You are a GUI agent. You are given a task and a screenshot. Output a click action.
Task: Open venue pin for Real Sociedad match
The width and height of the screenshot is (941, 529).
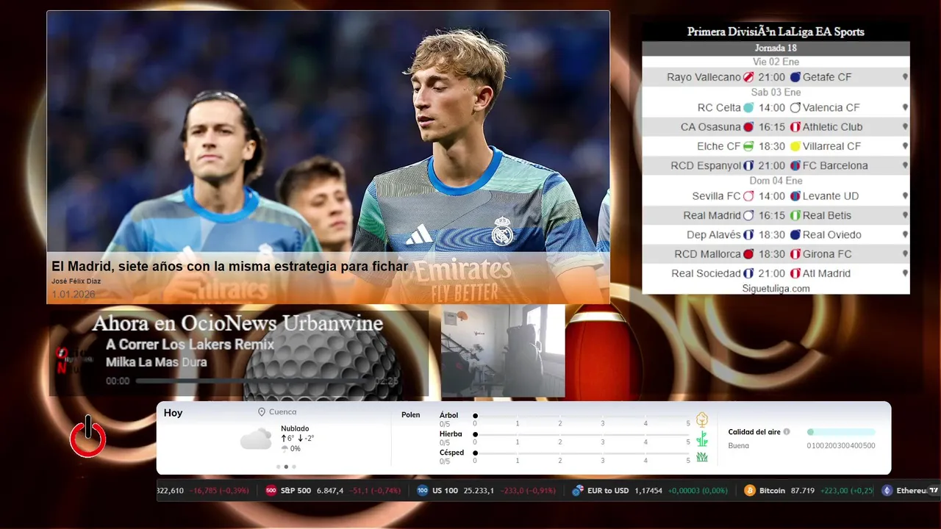click(x=905, y=273)
